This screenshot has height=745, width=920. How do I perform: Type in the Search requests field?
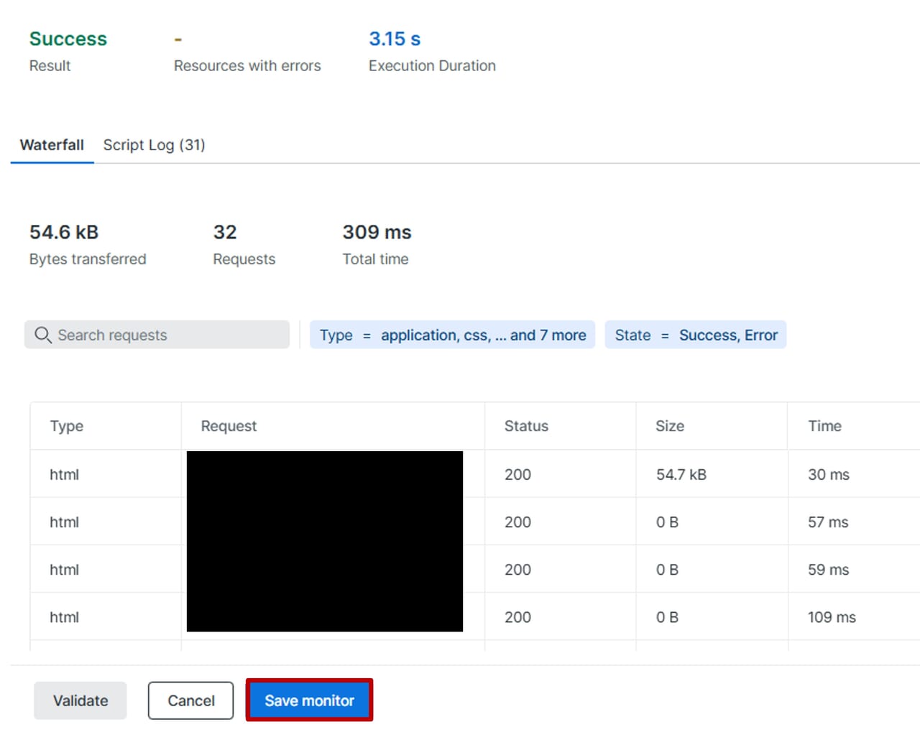click(x=169, y=335)
